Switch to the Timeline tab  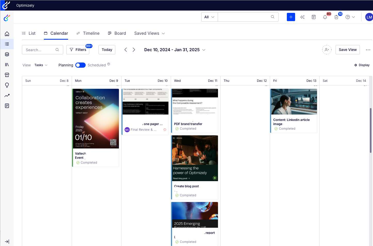coord(88,33)
